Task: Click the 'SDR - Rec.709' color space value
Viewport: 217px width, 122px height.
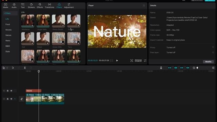Action: coord(173,30)
